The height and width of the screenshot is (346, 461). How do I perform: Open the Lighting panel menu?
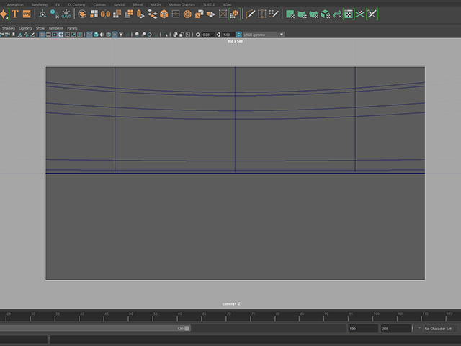tap(25, 28)
